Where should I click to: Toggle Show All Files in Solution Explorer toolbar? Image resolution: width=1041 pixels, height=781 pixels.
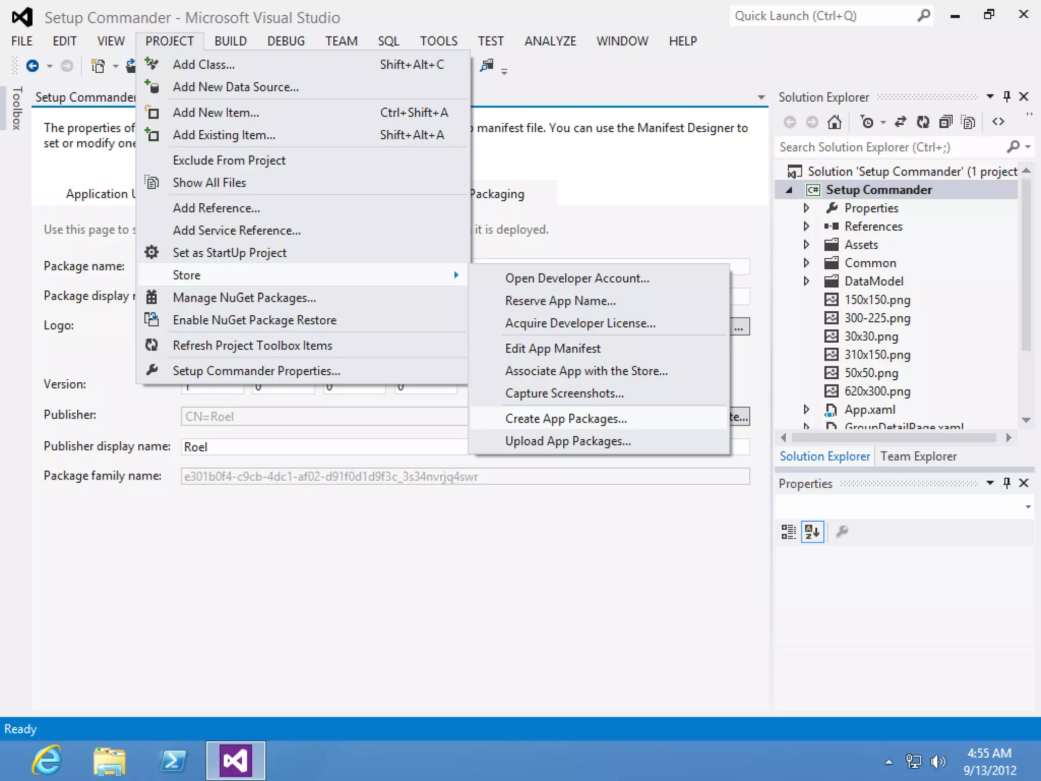pyautogui.click(x=968, y=122)
